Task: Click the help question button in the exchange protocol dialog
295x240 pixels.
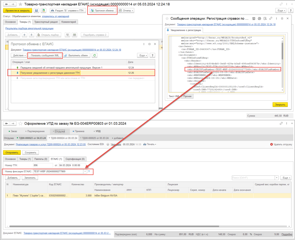Action: click(x=152, y=55)
